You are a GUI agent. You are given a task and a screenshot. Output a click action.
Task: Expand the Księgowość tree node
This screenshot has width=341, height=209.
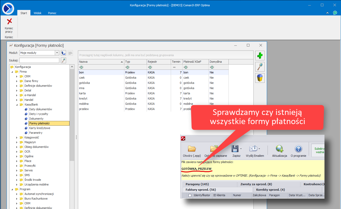click(17, 137)
